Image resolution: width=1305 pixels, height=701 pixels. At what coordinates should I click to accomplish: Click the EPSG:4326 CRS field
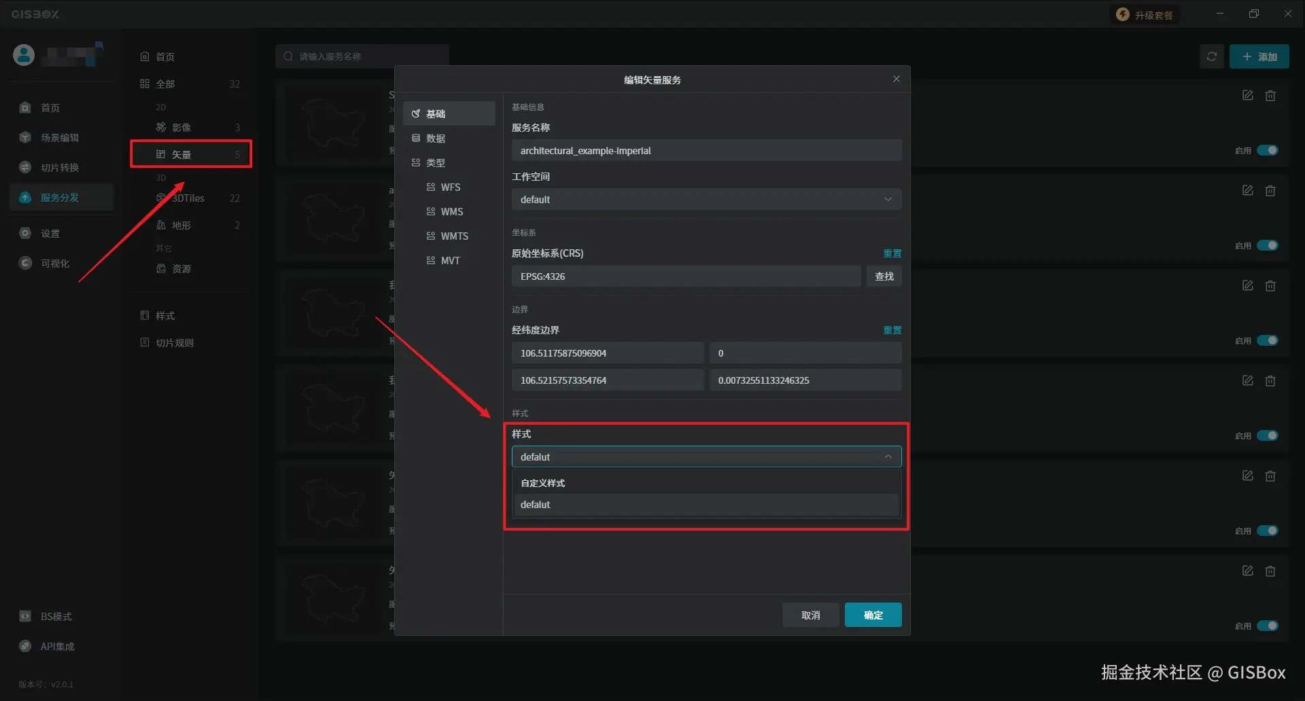click(686, 276)
